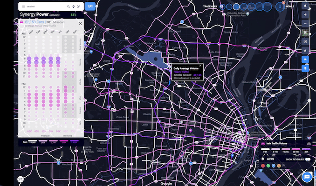Select the purple >50k traffic swatch
316x186 pixels.
[306, 149]
